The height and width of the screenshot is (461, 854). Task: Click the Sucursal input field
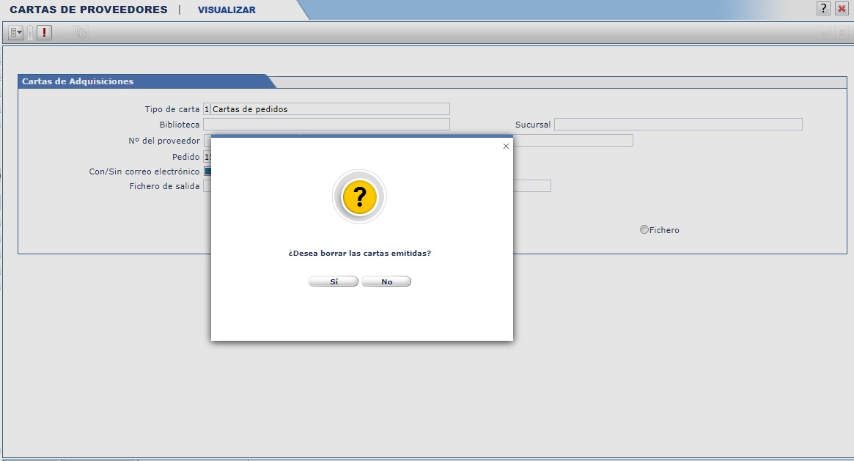(x=678, y=125)
